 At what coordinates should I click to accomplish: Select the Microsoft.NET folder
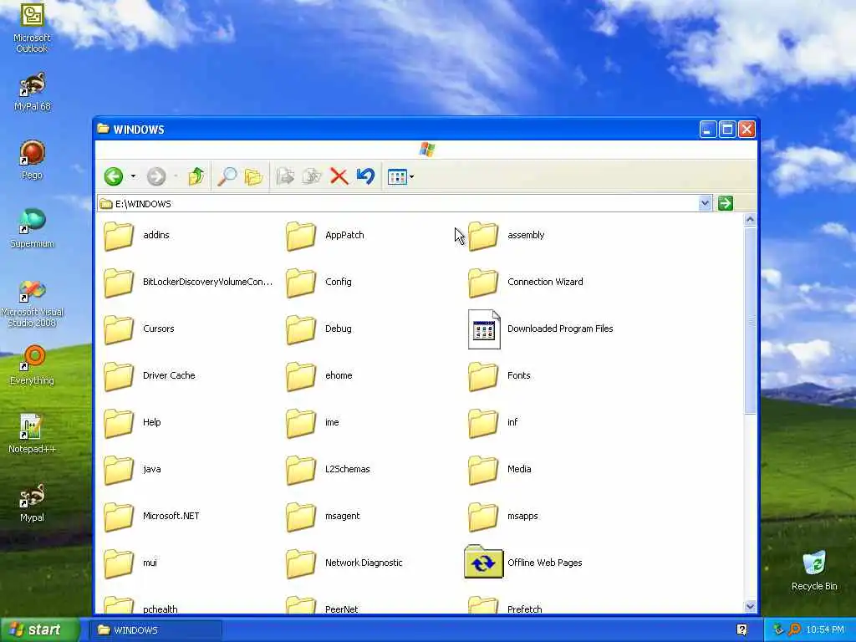152,516
